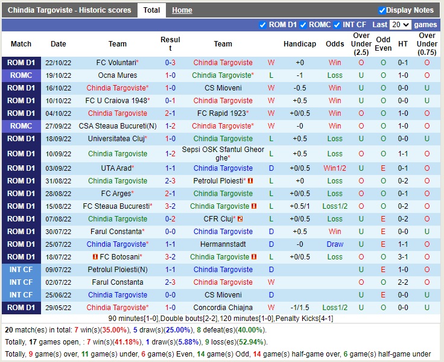This screenshot has height=362, width=444.
Task: Open Universitatea Cluj team link
Action: tap(118, 139)
